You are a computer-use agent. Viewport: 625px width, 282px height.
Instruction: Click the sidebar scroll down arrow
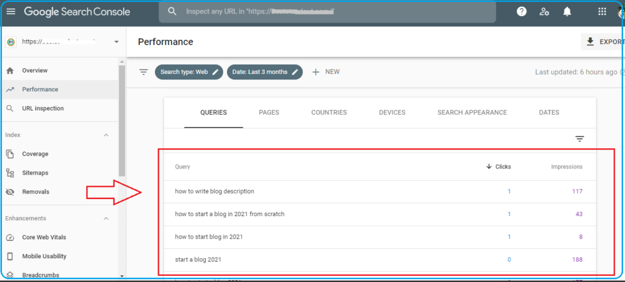pyautogui.click(x=121, y=276)
